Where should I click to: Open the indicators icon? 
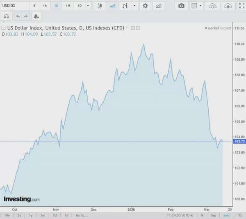159,6
